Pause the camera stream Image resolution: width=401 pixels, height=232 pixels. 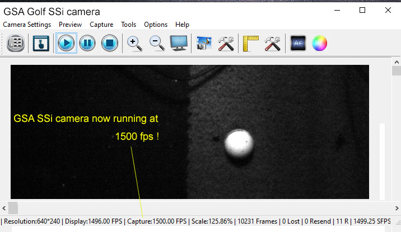coord(87,43)
